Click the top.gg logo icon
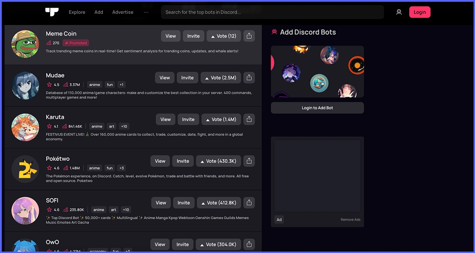Screen dimensions: 475x253 (52, 12)
